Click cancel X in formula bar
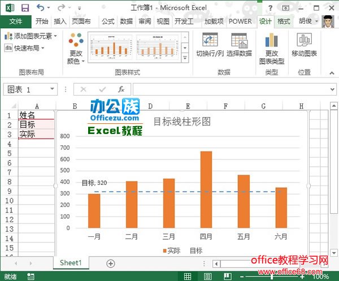Image resolution: width=339 pixels, height=281 pixels. tap(84, 89)
